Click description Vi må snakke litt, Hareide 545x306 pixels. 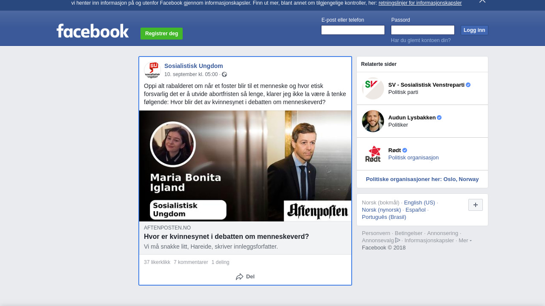[x=211, y=246]
